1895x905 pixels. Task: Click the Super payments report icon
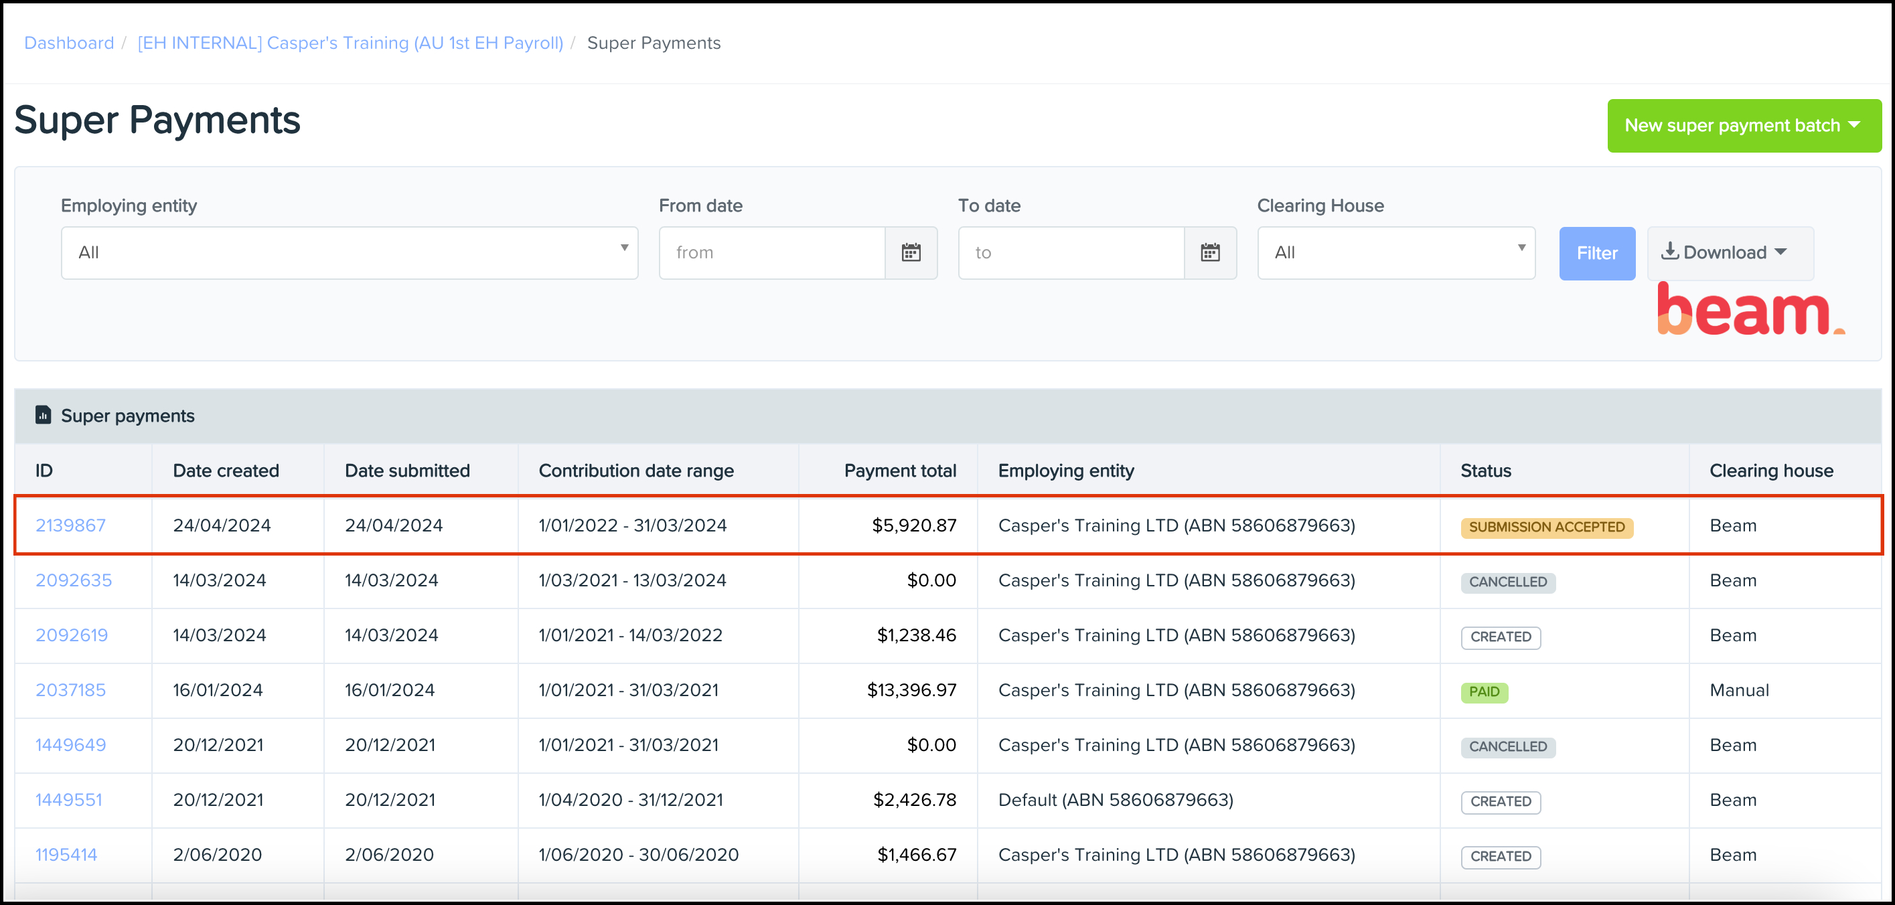[x=44, y=416]
